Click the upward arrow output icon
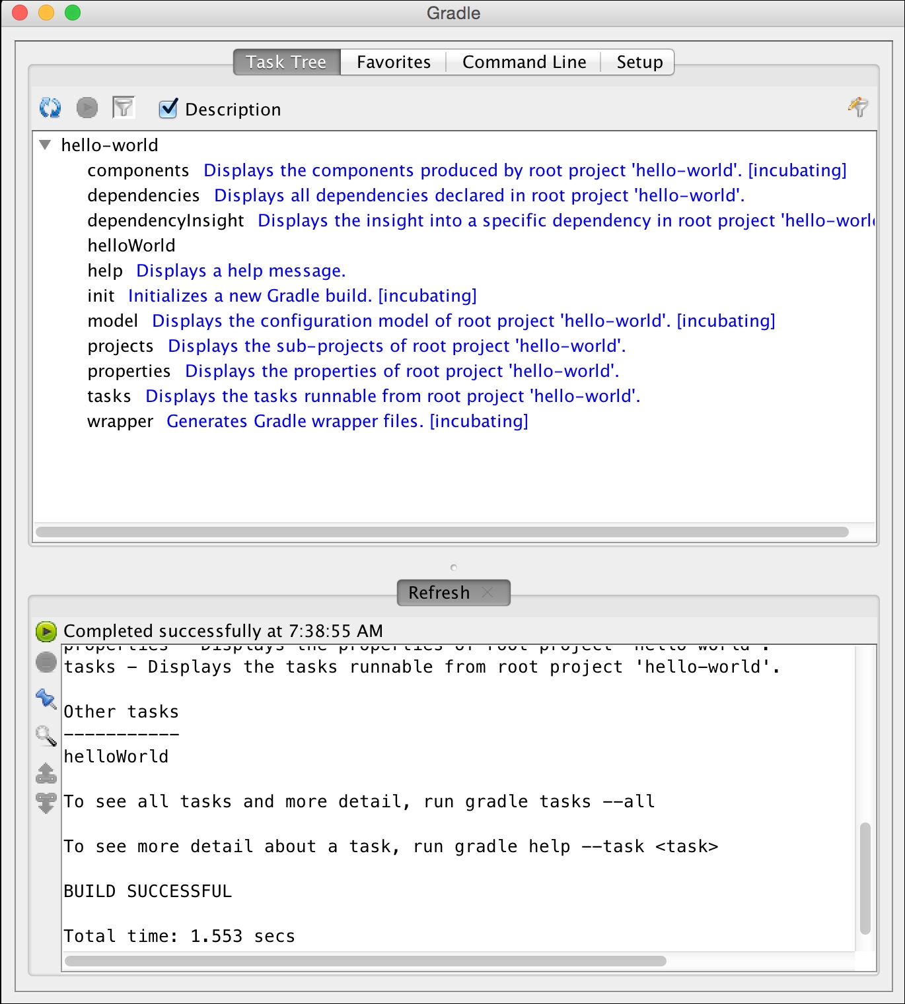The image size is (905, 1004). click(x=46, y=773)
